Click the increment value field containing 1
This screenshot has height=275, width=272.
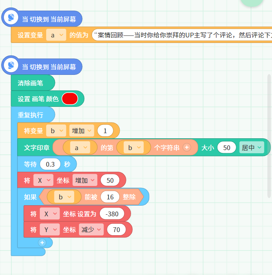[105, 131]
